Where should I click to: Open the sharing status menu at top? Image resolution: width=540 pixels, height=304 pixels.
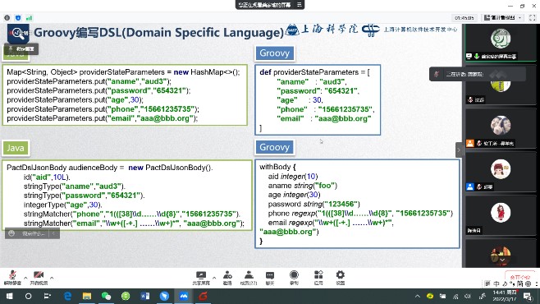[270, 5]
